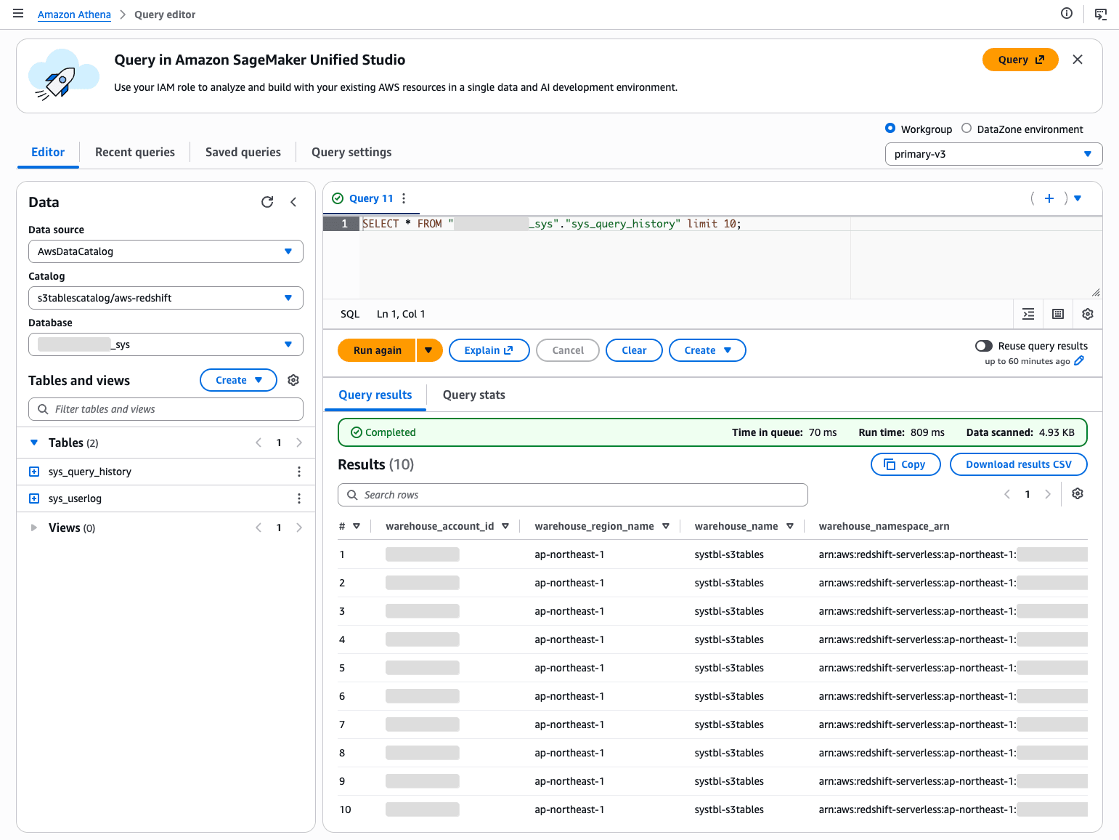Show the Query results tab
The height and width of the screenshot is (840, 1119).
click(x=375, y=395)
